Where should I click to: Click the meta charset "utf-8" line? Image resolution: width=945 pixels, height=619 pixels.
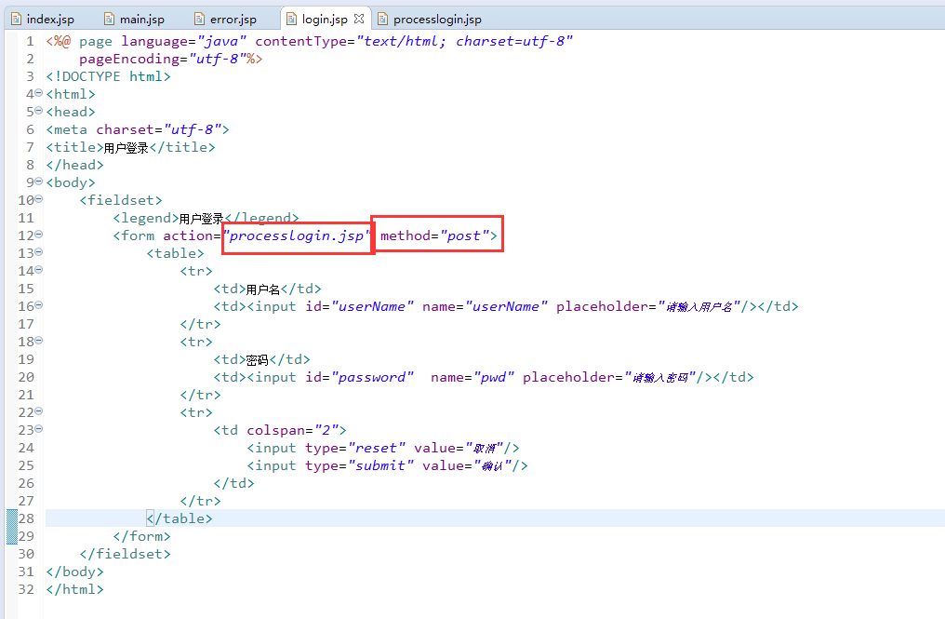point(138,129)
